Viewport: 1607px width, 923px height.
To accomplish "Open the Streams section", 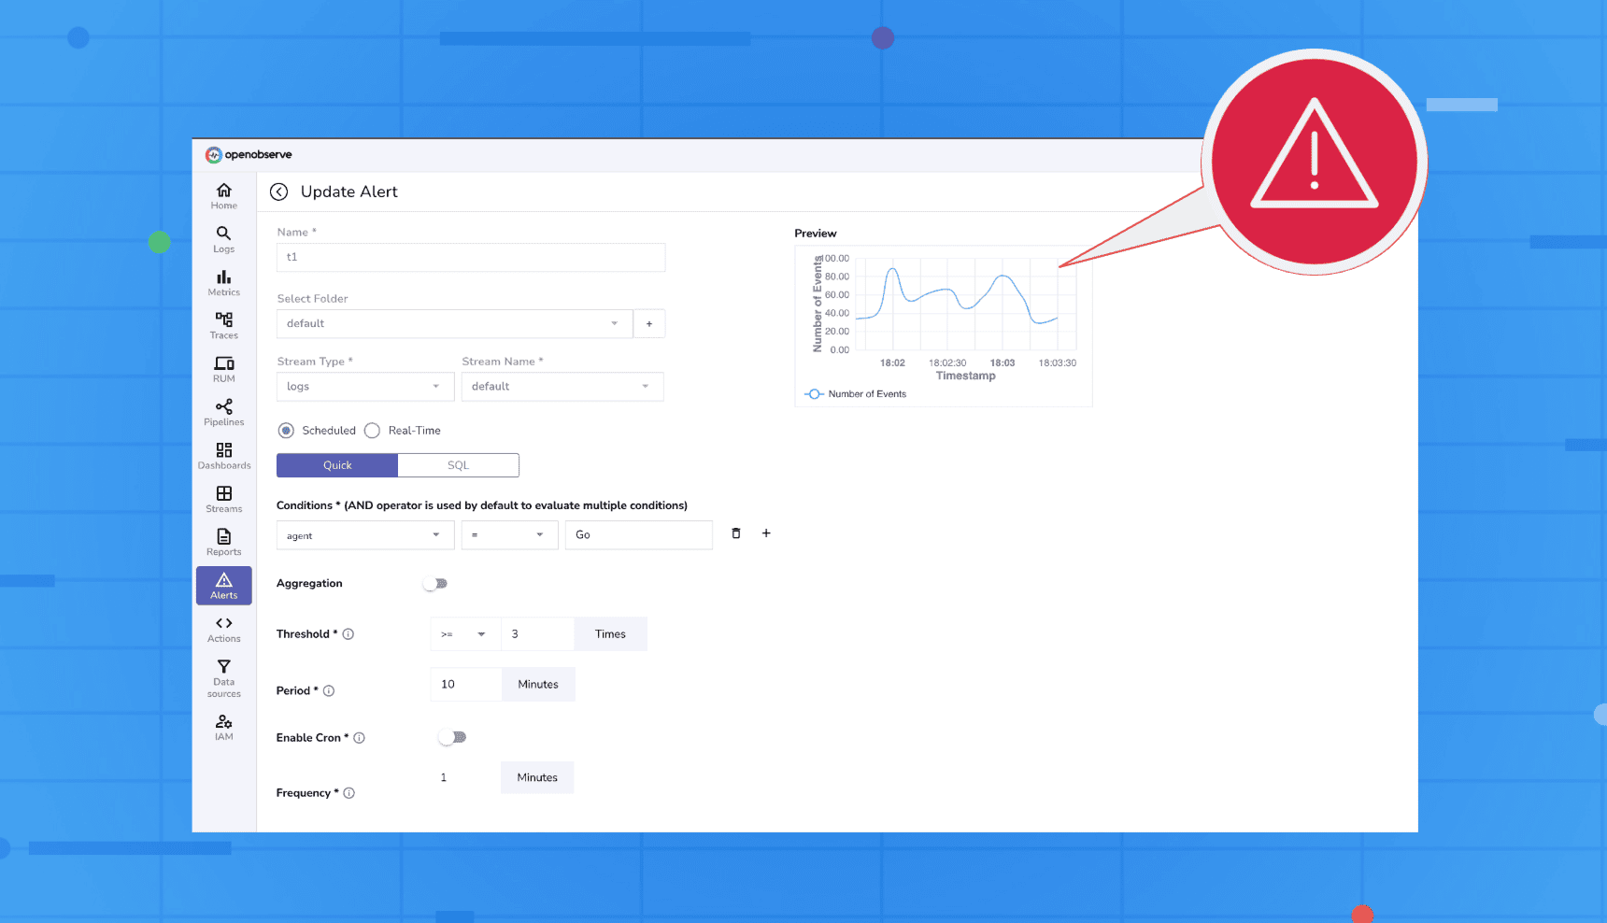I will (x=223, y=500).
